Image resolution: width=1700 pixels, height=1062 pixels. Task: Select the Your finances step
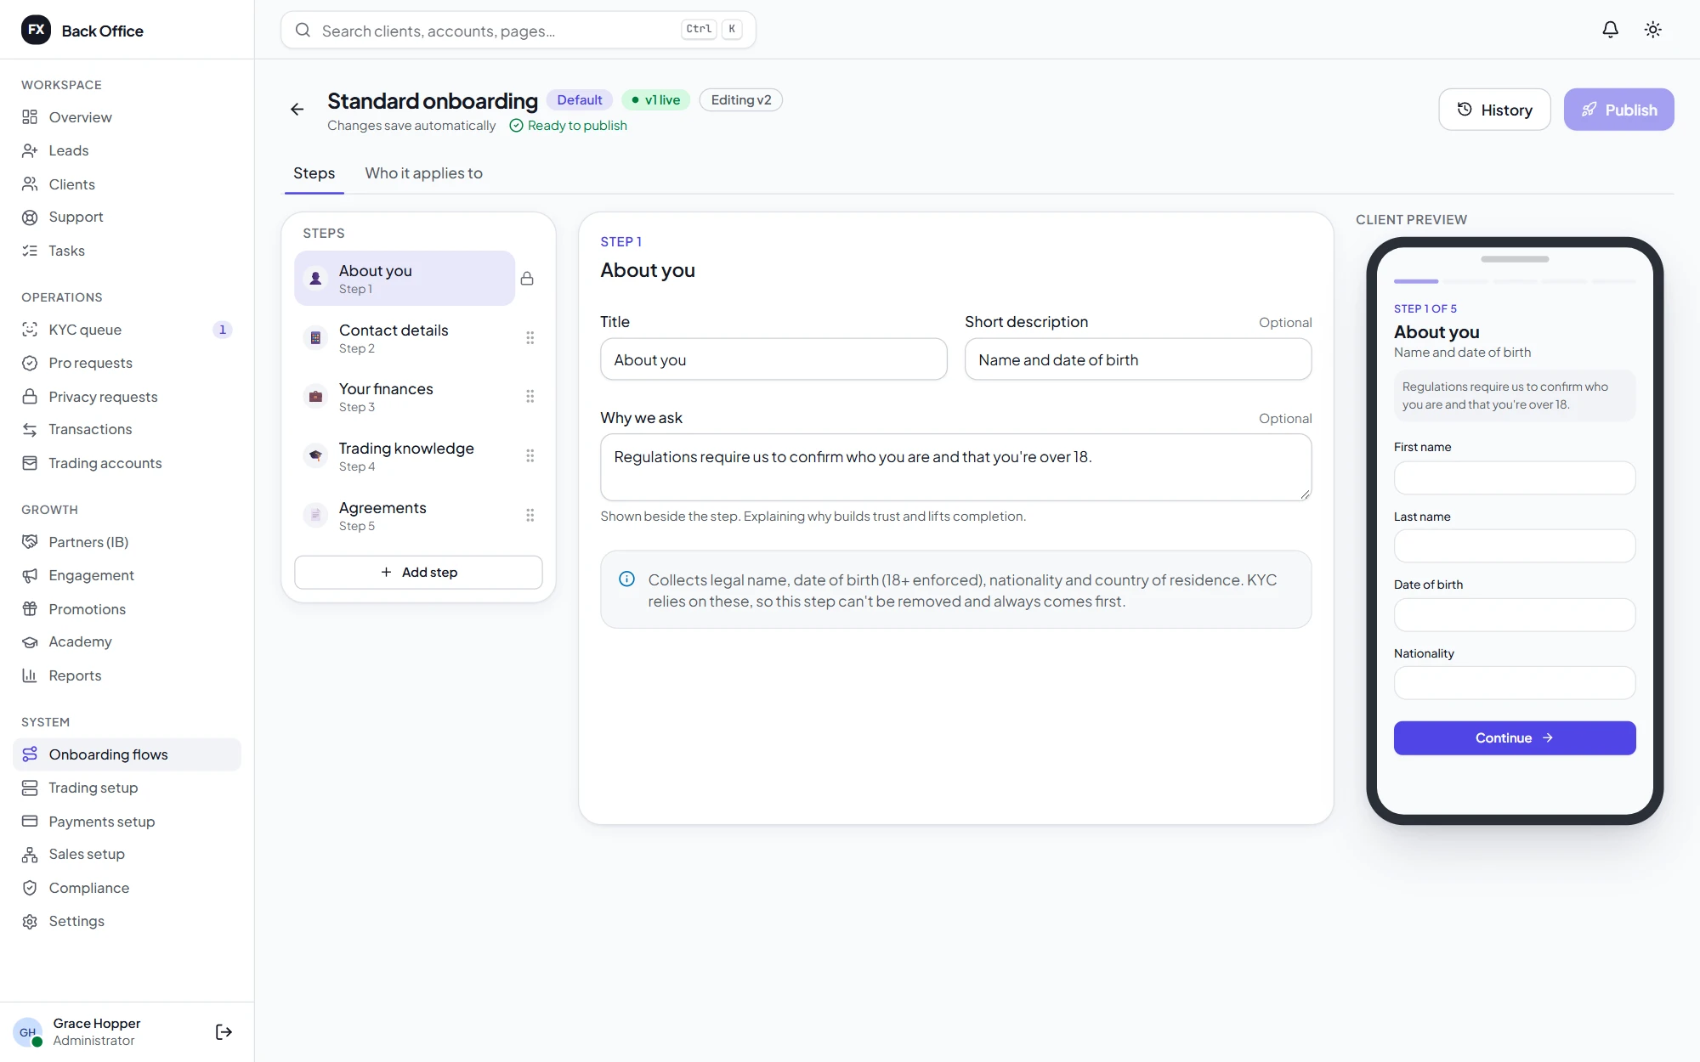tap(405, 397)
